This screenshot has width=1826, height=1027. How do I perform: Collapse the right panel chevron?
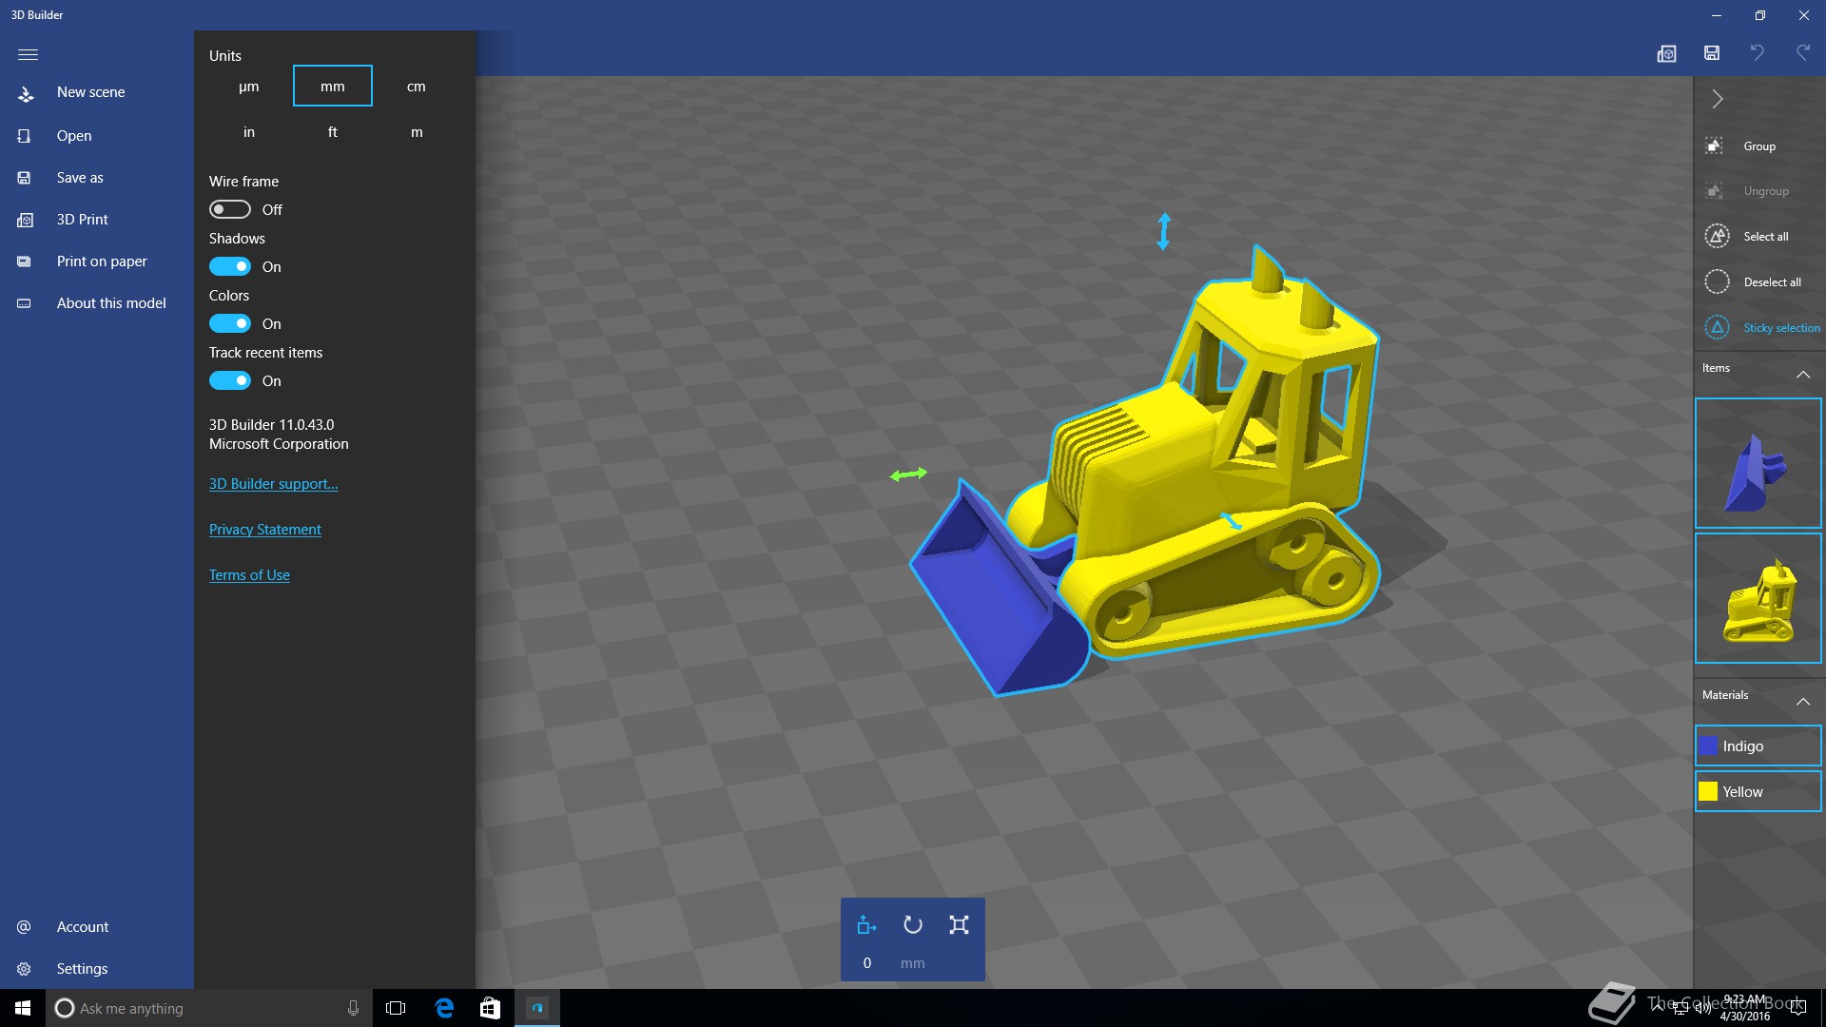point(1718,99)
